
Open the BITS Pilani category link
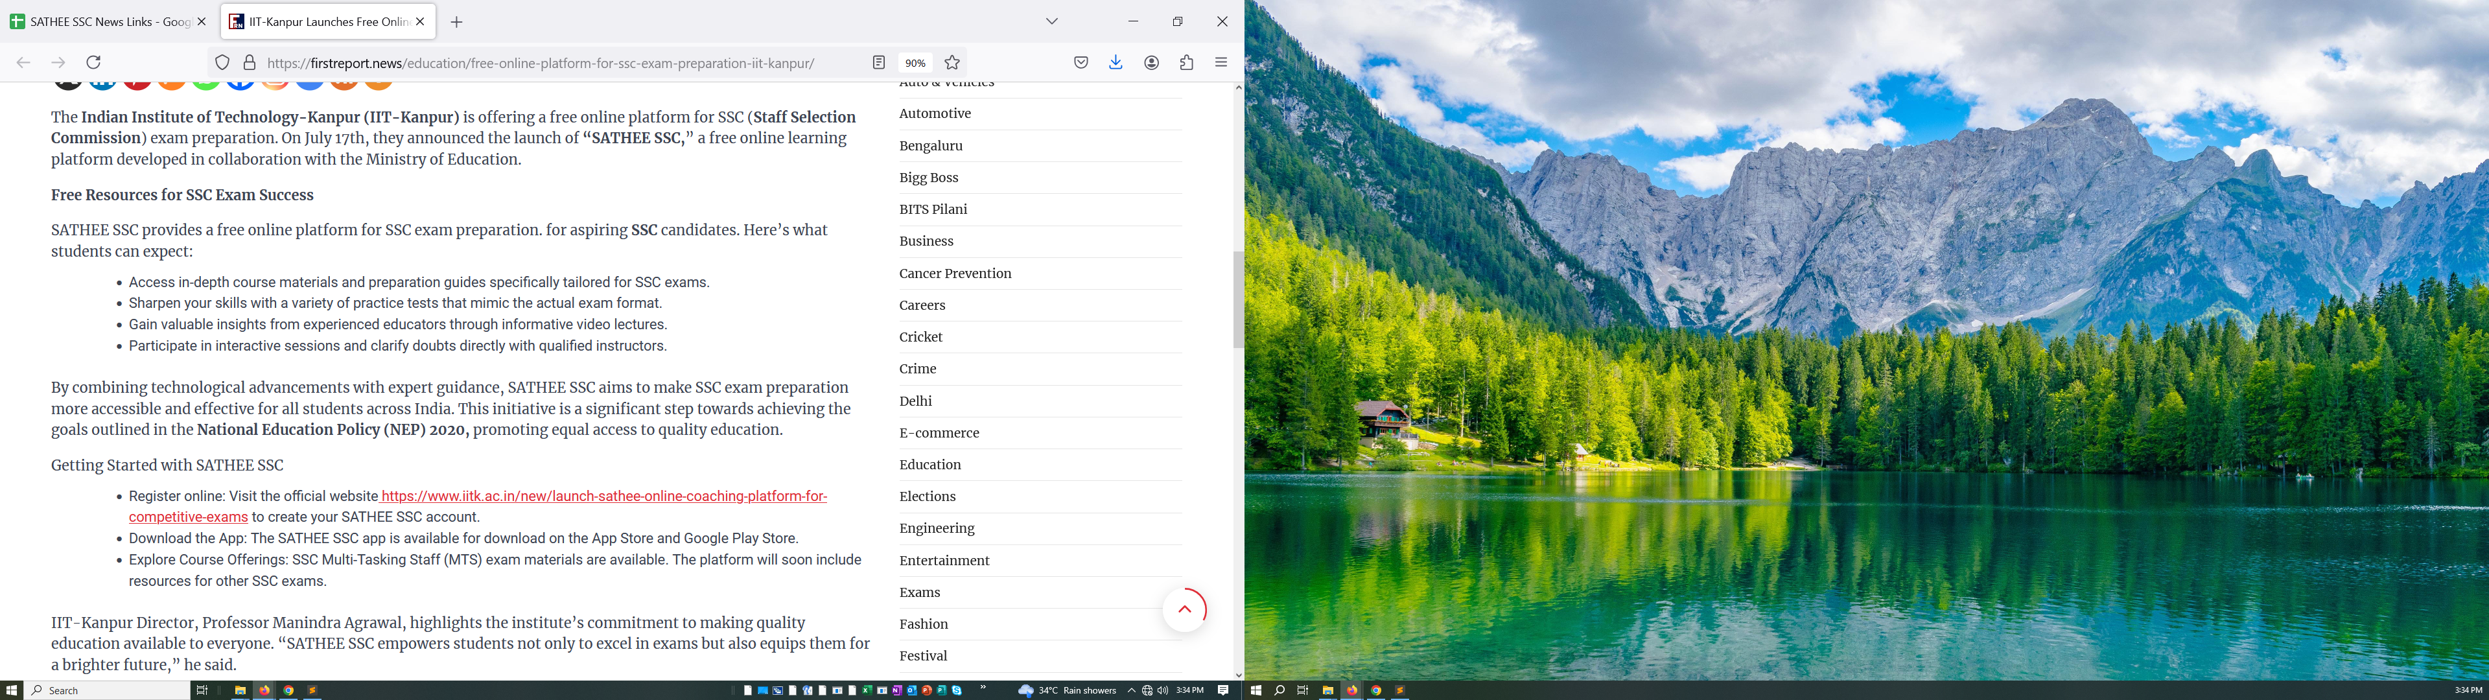click(x=933, y=210)
